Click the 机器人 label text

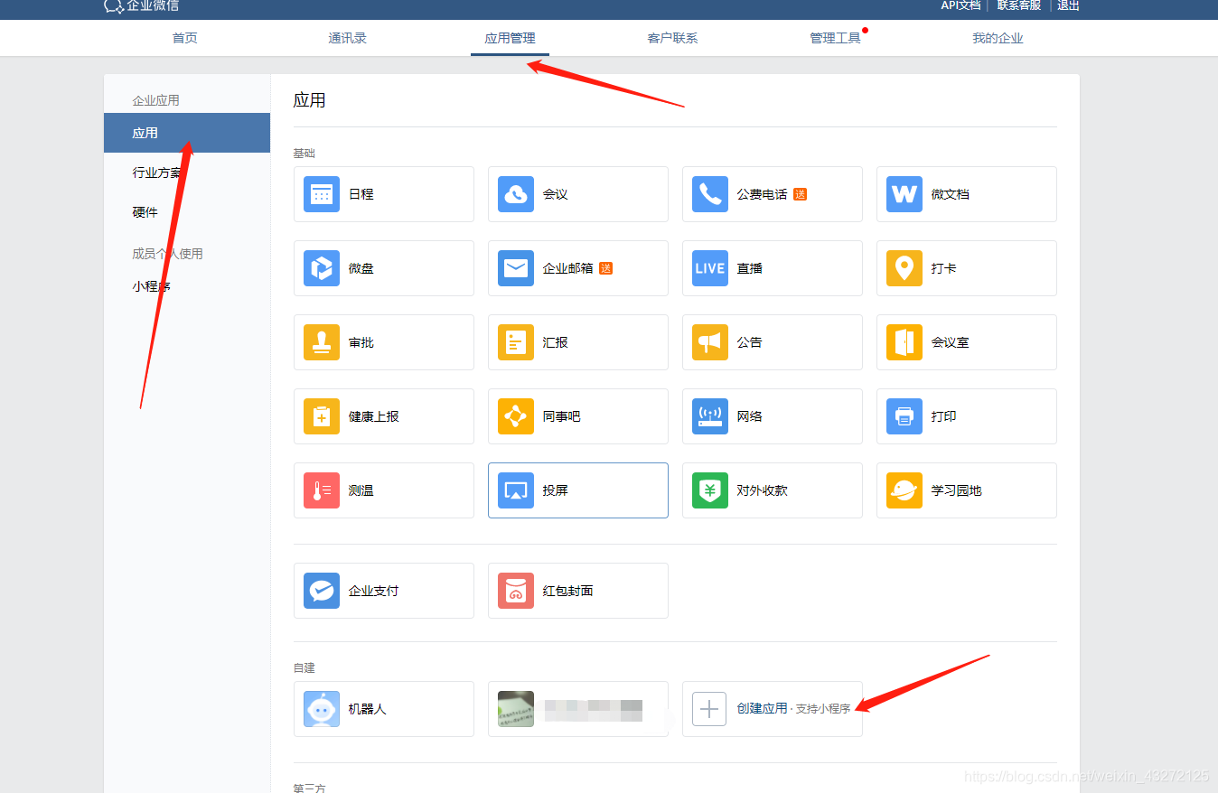(x=368, y=709)
